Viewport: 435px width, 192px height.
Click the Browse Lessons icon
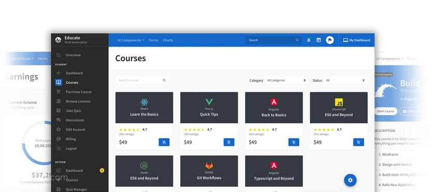coord(59,101)
